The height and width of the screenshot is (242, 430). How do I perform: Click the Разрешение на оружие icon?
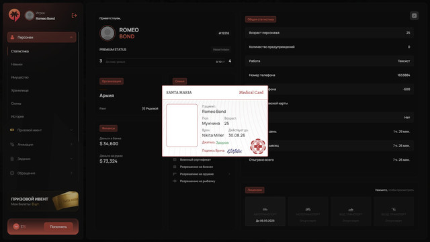coord(175,174)
